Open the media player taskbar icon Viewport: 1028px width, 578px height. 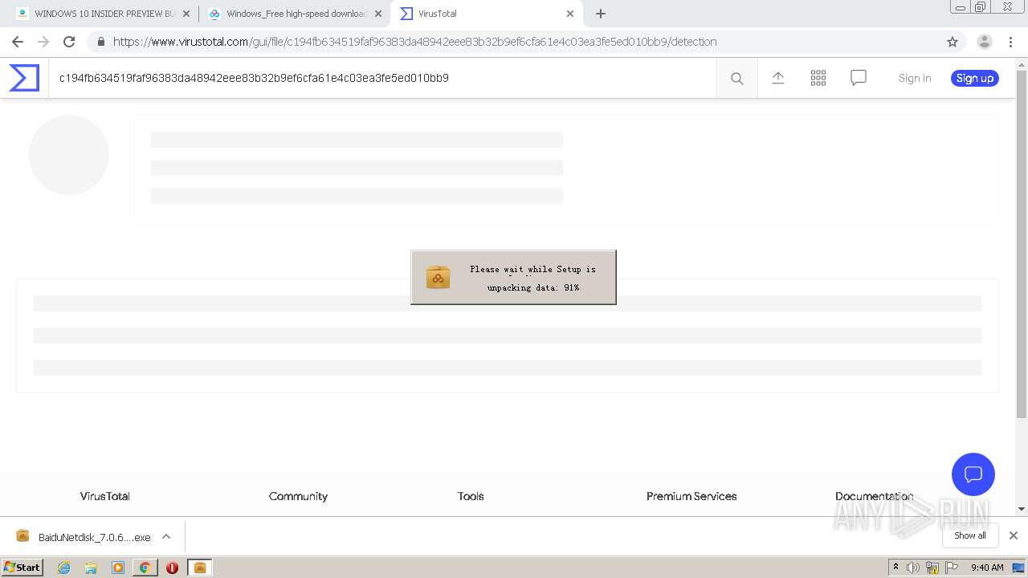[118, 568]
